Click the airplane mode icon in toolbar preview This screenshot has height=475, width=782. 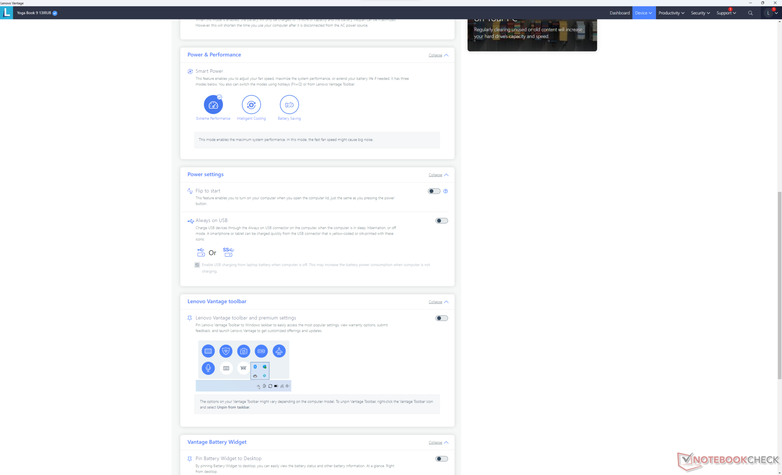279,351
